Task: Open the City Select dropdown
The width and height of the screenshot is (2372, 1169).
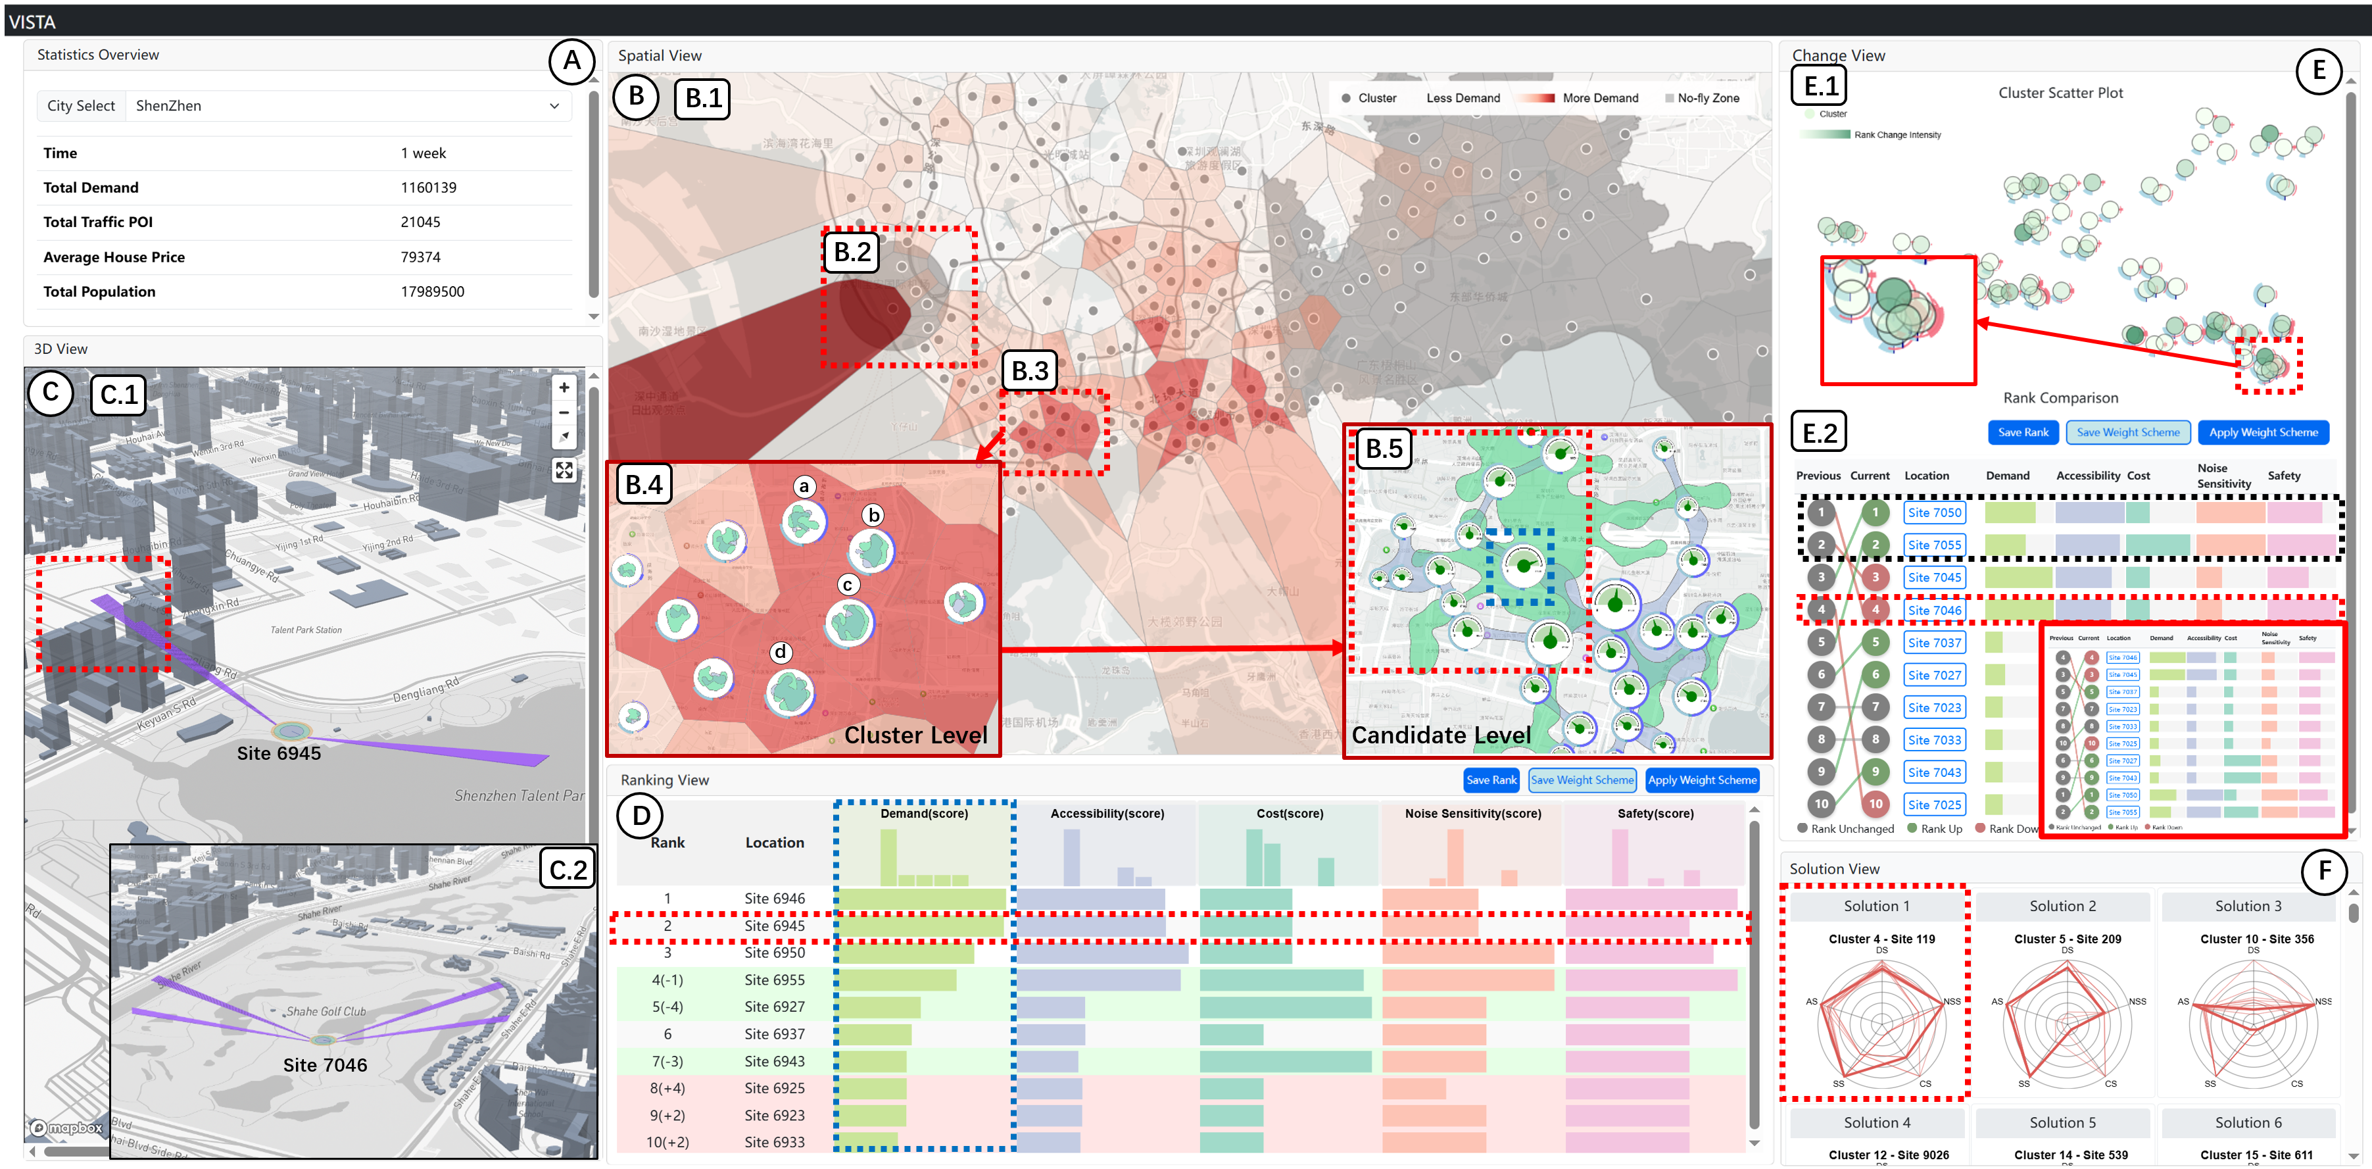Action: [304, 106]
